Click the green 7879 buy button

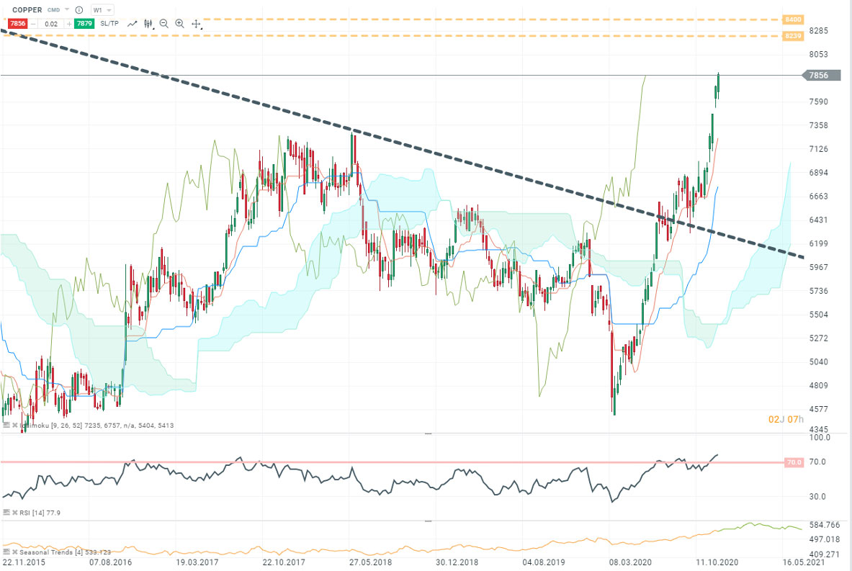pyautogui.click(x=84, y=23)
